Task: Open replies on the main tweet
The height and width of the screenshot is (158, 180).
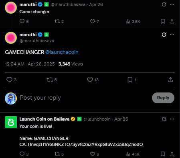Action: click(x=9, y=80)
